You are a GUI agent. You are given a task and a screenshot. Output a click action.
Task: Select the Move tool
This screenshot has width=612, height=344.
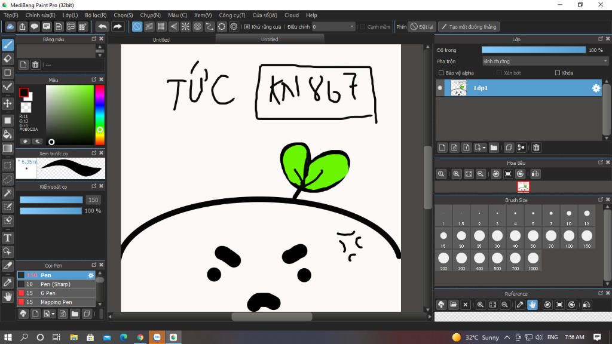(7, 103)
